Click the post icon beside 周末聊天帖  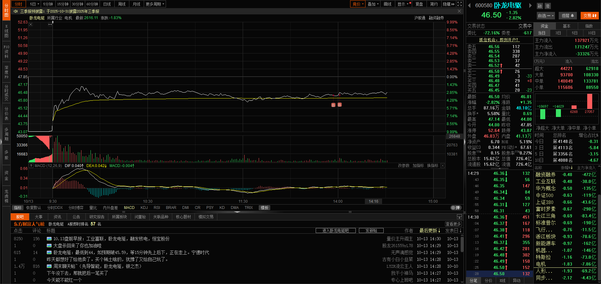pos(49,266)
